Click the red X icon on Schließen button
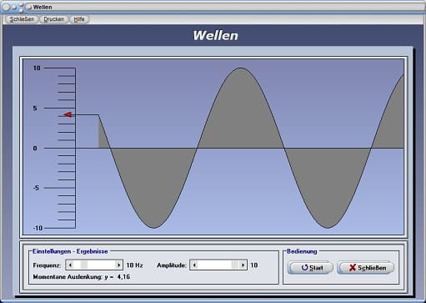The height and width of the screenshot is (303, 426). 353,268
